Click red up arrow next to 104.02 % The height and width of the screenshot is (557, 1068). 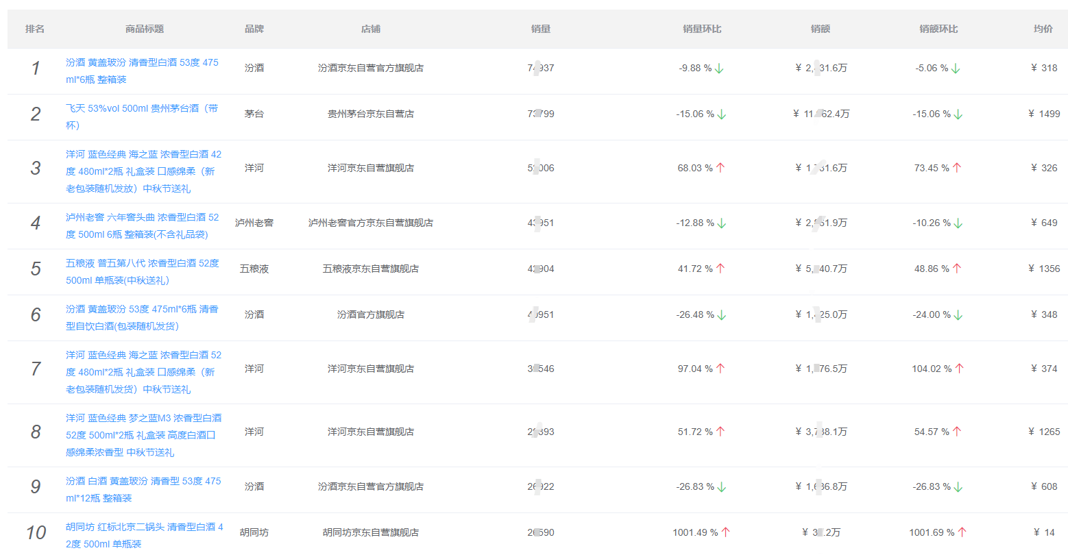pyautogui.click(x=960, y=369)
